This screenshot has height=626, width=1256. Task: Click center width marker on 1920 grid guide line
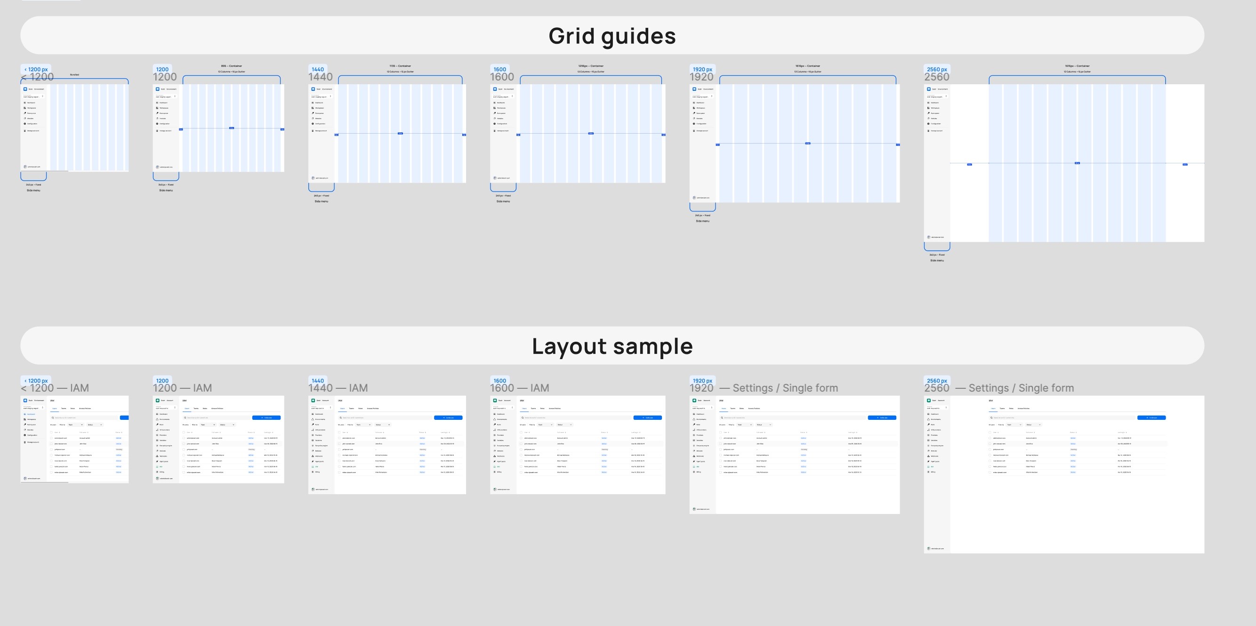click(x=807, y=144)
